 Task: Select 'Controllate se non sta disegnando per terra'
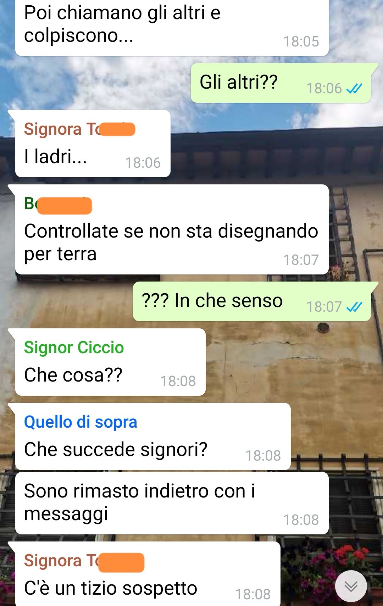[x=172, y=229]
